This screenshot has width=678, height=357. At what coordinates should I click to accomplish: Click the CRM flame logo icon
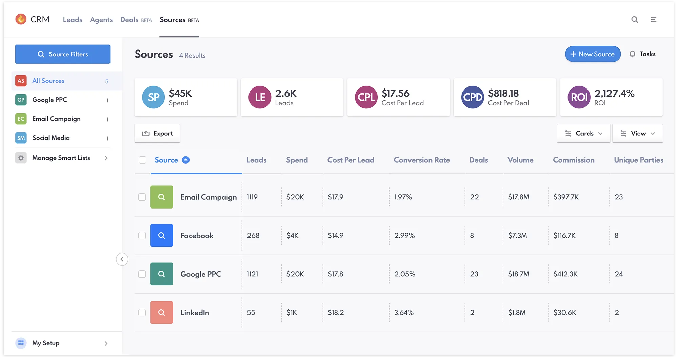21,19
